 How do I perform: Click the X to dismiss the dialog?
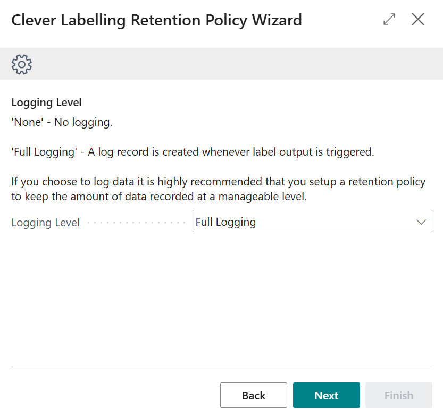(418, 19)
